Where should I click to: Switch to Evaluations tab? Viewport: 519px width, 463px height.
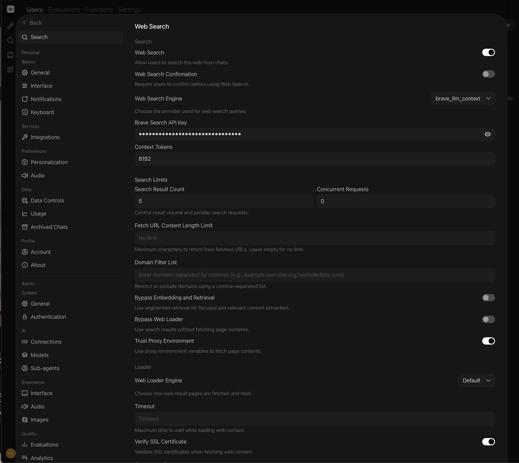click(64, 10)
